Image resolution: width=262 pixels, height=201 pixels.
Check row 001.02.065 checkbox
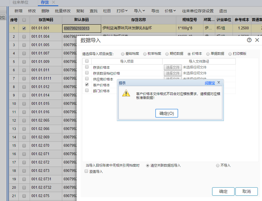pos(24,120)
